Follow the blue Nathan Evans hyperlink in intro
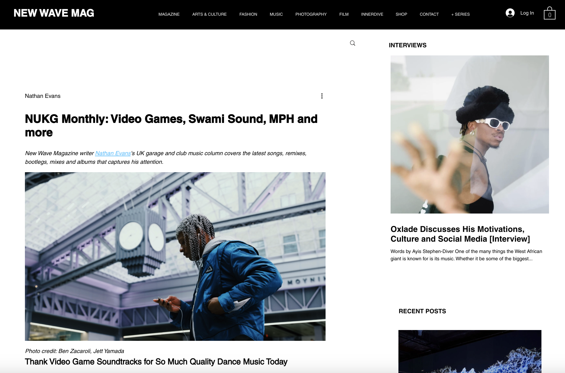Image resolution: width=565 pixels, height=373 pixels. pyautogui.click(x=113, y=153)
